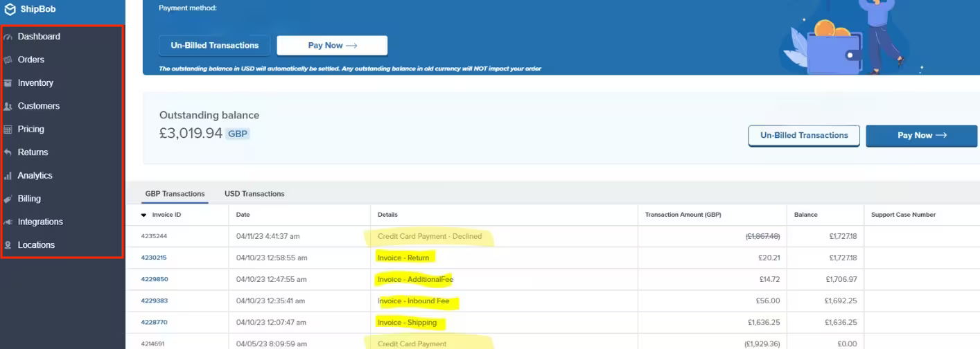Click the ShipBob logo icon

click(10, 10)
